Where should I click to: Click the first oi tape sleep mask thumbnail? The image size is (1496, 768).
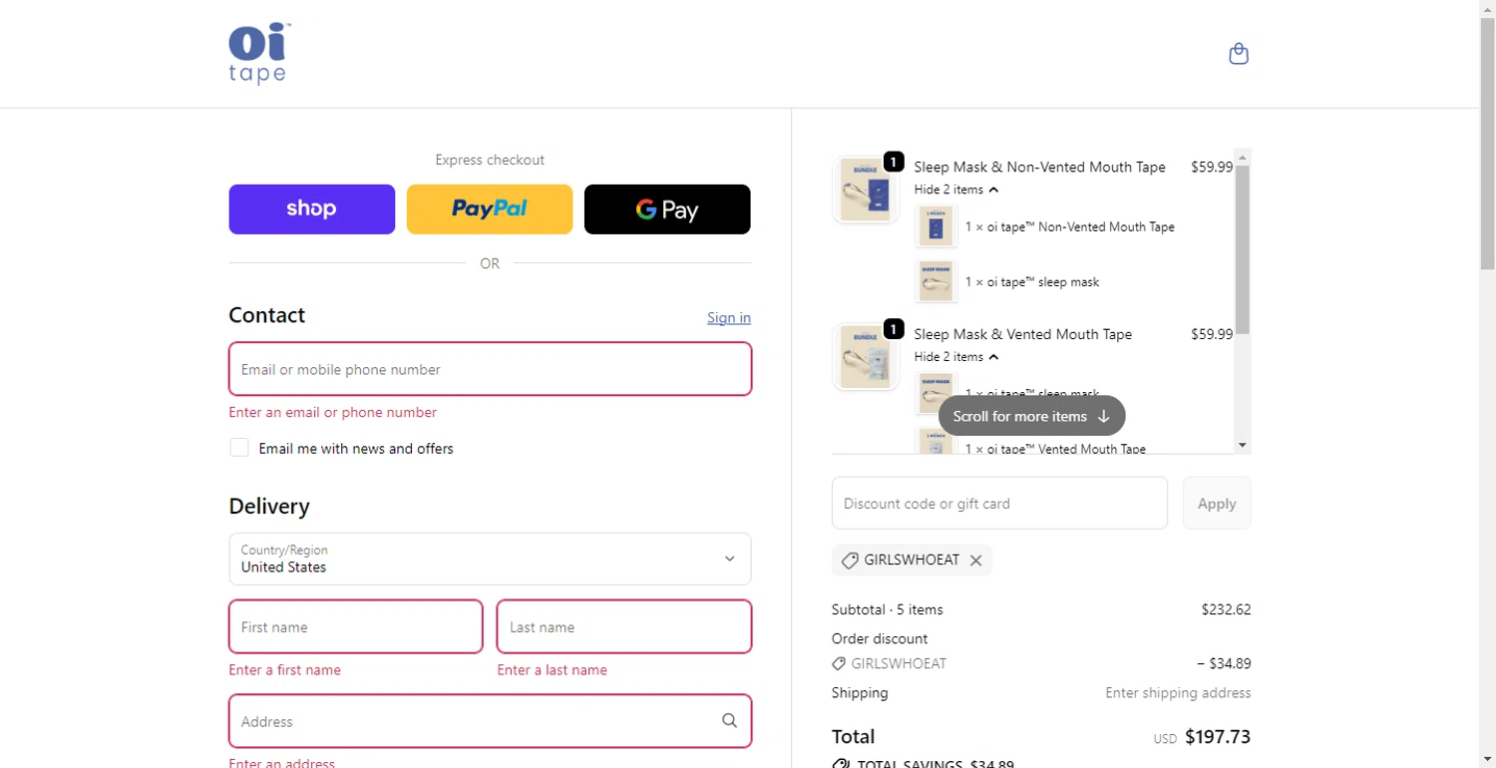(x=935, y=281)
